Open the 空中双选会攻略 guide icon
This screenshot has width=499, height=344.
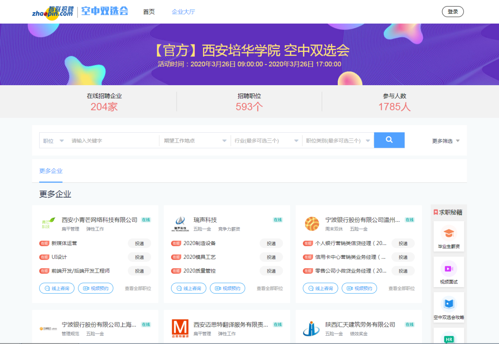[x=449, y=304]
